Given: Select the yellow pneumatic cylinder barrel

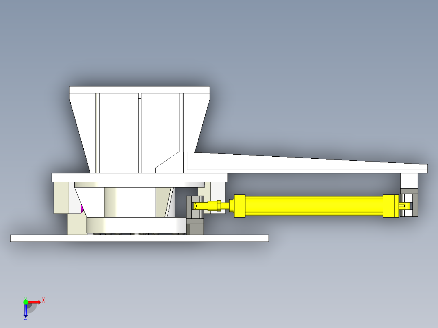Looking at the screenshot, I should [314, 206].
